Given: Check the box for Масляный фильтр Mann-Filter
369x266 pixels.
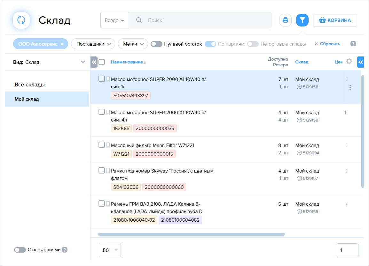Looking at the screenshot, I should click(102, 145).
